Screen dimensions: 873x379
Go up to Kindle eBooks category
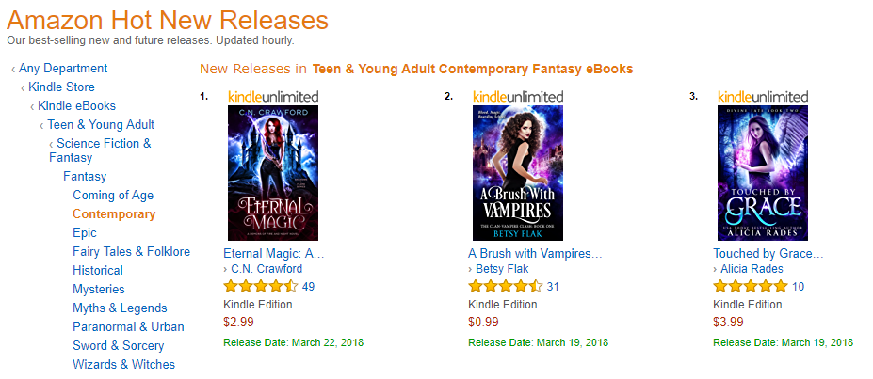tap(76, 106)
